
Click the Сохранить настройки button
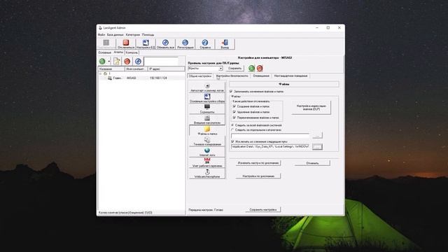(x=263, y=209)
